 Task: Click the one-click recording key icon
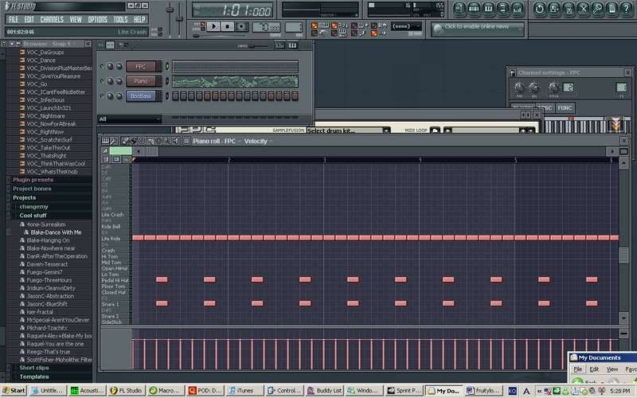tap(598, 9)
